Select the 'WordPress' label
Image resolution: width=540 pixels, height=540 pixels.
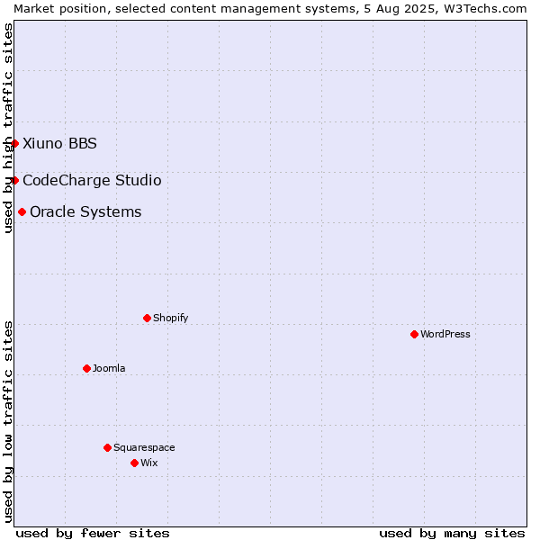click(x=445, y=334)
